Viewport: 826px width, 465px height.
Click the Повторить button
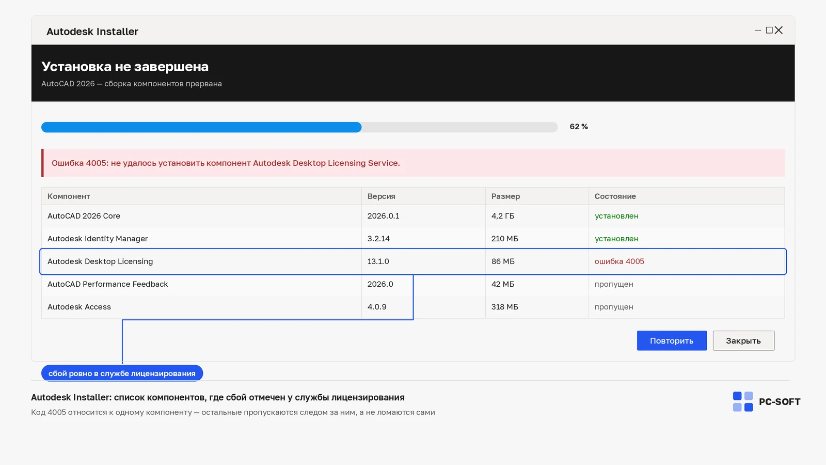point(672,340)
